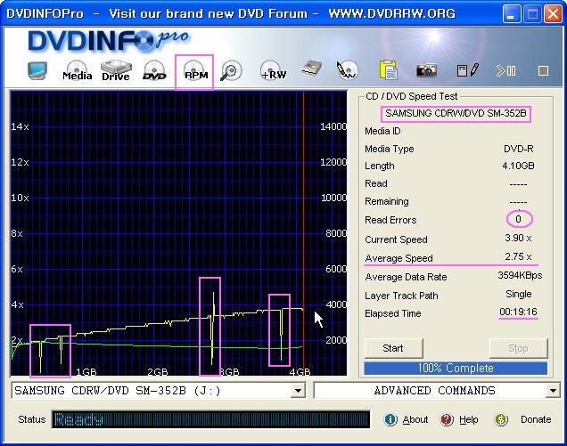
Task: Select the DVD disc icon
Action: [154, 70]
